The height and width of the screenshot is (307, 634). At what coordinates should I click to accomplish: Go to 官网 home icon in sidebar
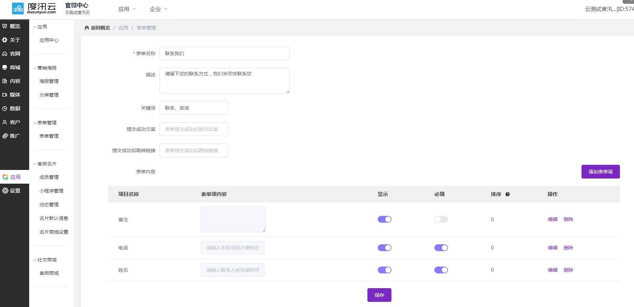[x=5, y=53]
